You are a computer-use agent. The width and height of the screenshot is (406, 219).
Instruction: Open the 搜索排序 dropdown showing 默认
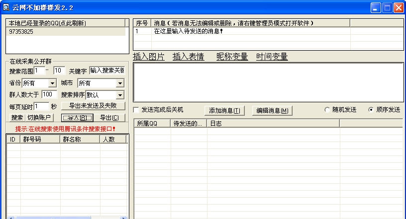[120, 95]
